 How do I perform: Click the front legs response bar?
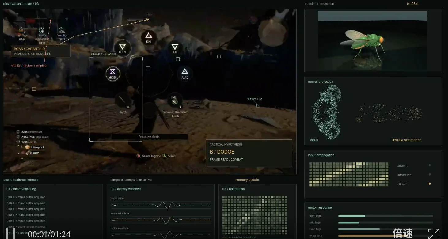[385, 216]
